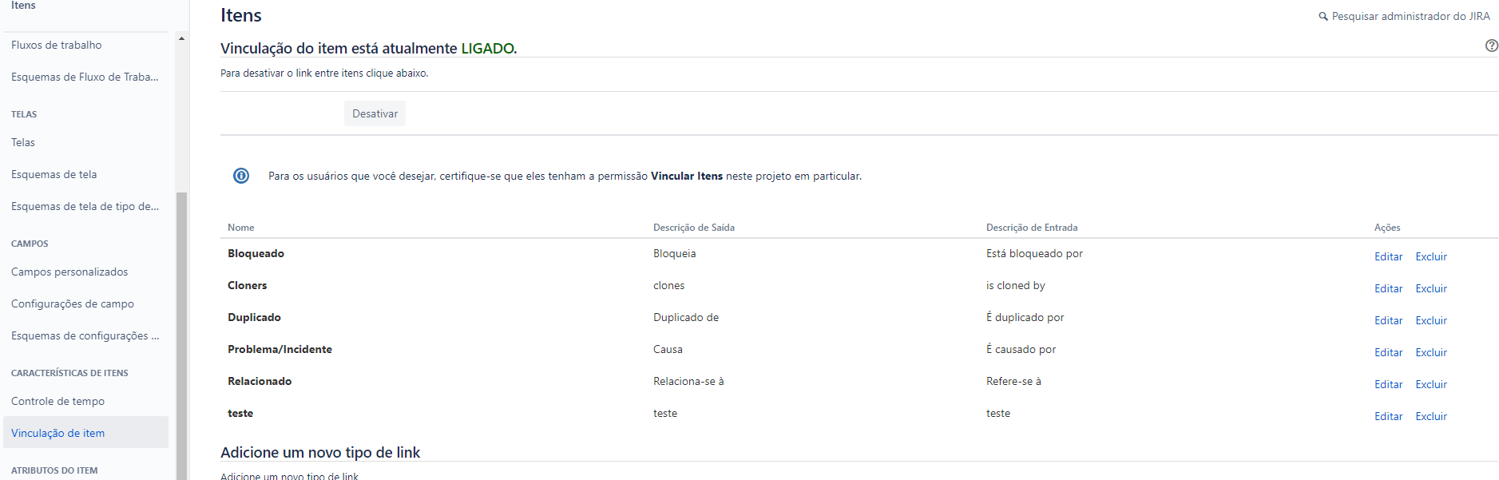
Task: Click the Nome column header
Action: coord(240,228)
